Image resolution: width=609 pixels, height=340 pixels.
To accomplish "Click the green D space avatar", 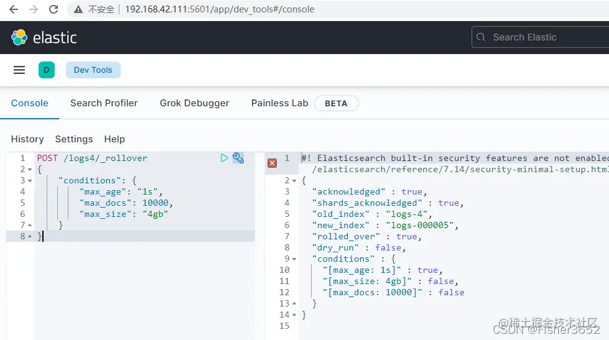I will pos(47,70).
